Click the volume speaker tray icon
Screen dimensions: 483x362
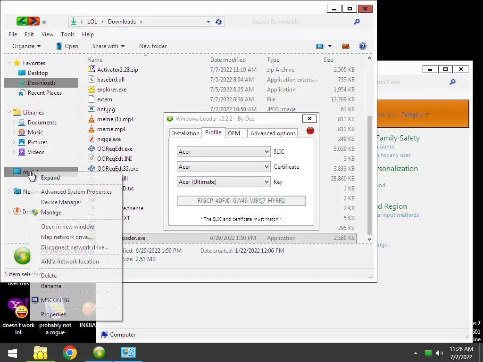440,353
